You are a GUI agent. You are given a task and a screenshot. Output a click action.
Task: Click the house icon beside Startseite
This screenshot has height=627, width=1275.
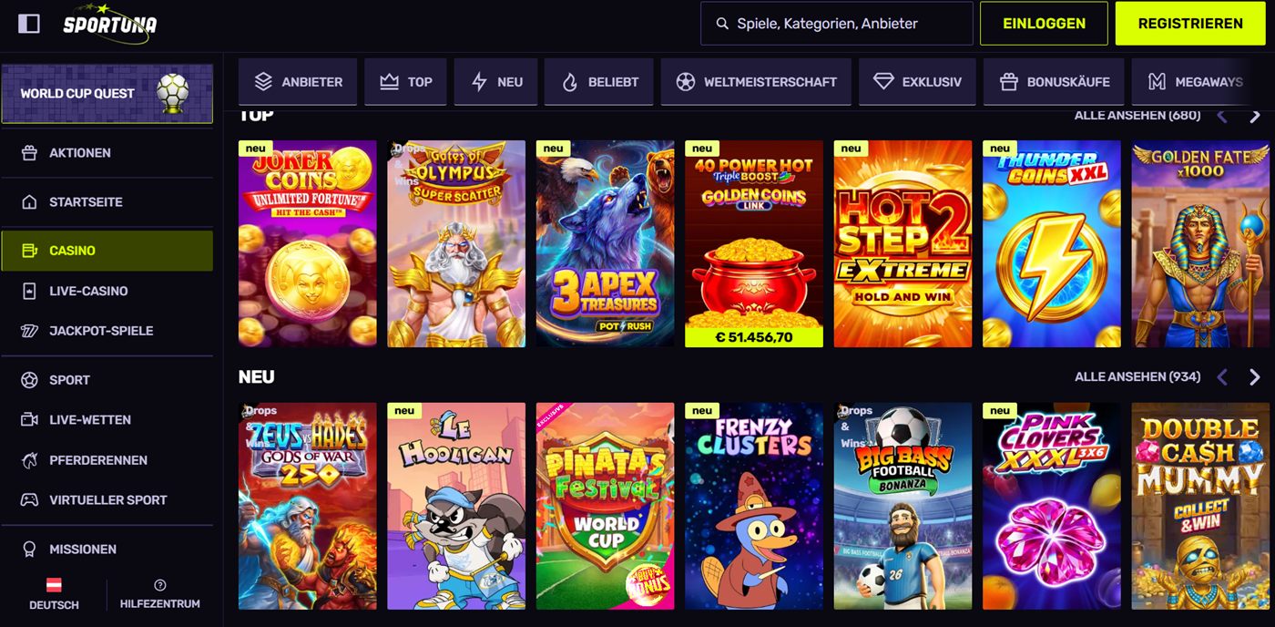click(x=29, y=202)
